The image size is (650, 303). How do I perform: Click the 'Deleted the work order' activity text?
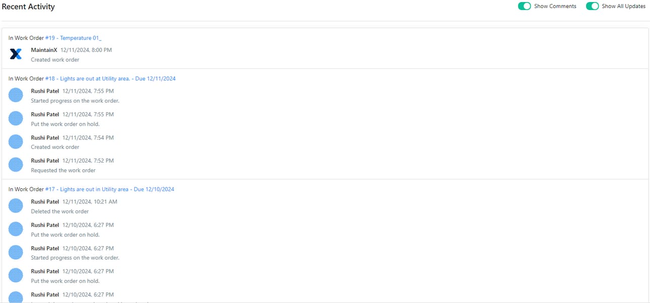[60, 211]
